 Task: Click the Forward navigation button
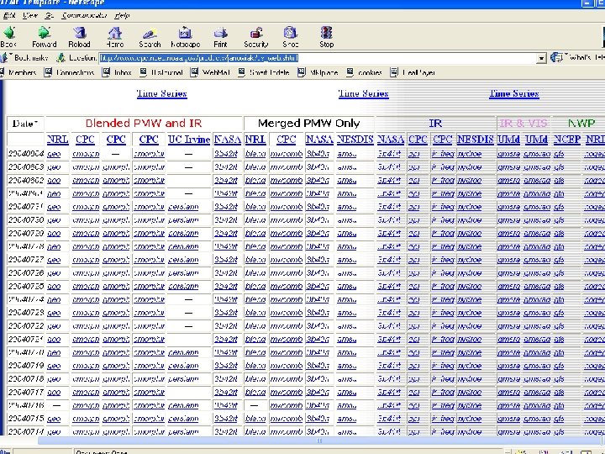(44, 35)
